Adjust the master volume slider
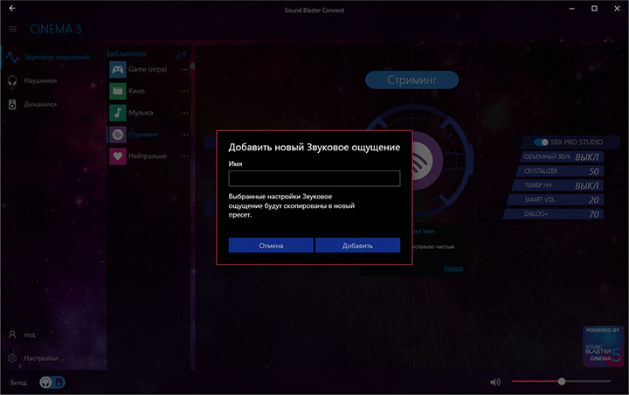The width and height of the screenshot is (629, 395). point(562,381)
